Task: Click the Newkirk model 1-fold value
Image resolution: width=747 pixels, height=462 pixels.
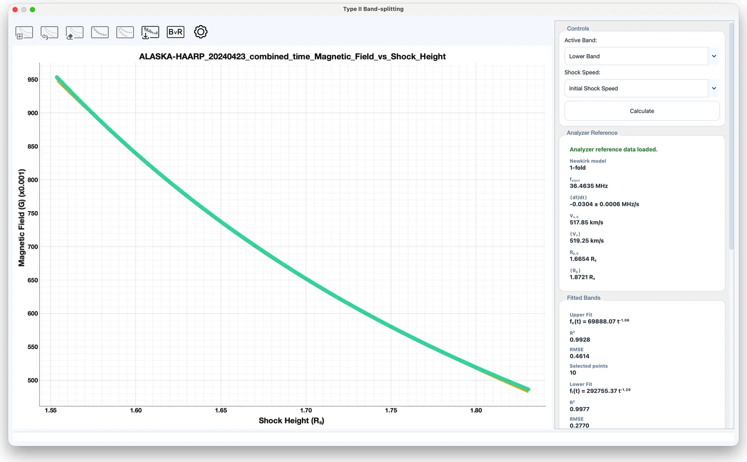Action: (x=577, y=168)
